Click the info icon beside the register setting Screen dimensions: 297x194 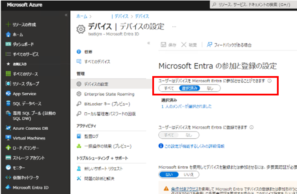tap(251, 127)
